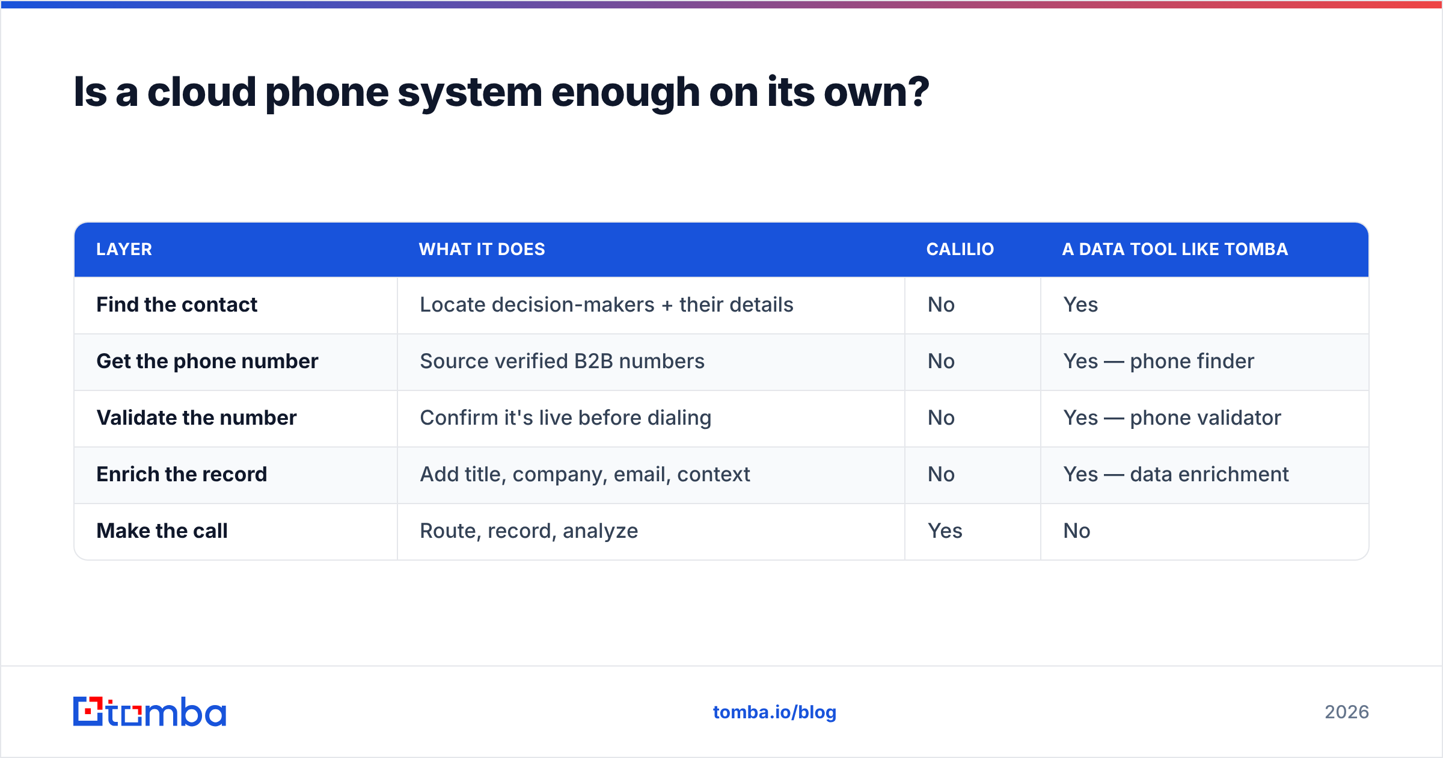Open the tomba.io/blog link
Screen dimensions: 1443x758
point(774,712)
